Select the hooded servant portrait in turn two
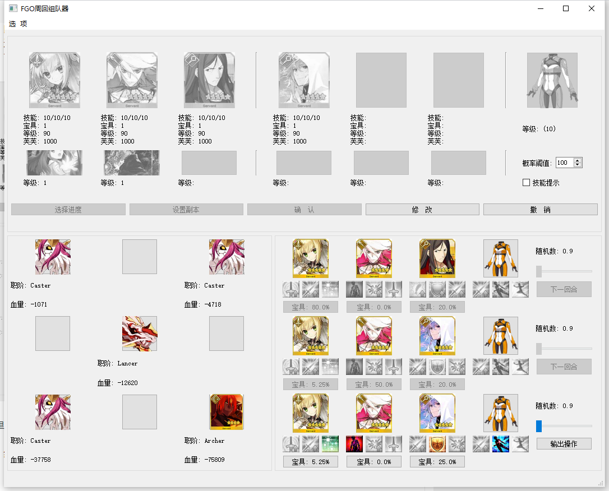609x491 pixels. pyautogui.click(x=437, y=335)
